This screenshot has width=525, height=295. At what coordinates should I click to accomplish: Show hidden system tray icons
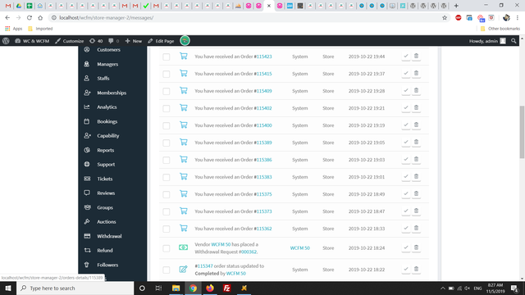click(x=443, y=288)
